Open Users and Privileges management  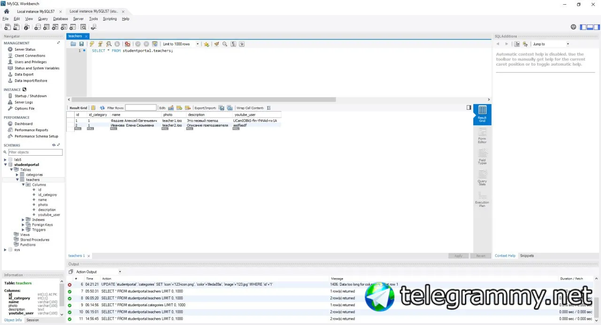[x=31, y=62]
